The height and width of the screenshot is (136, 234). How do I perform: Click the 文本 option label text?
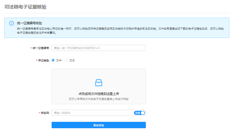coord(72,60)
